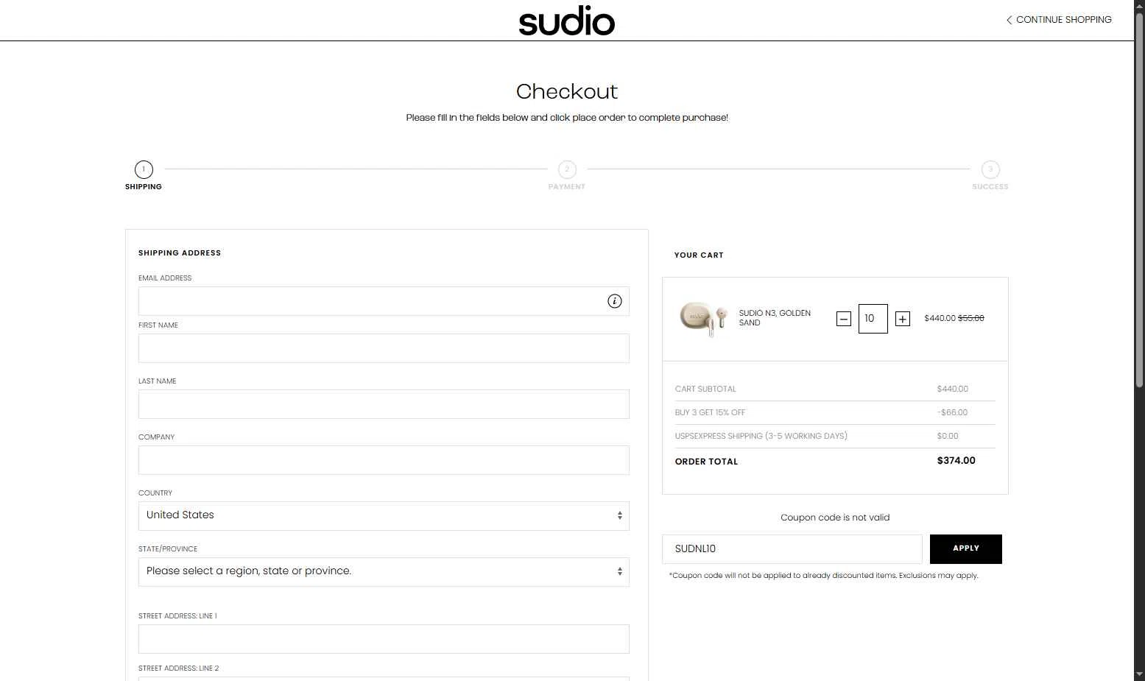1145x681 pixels.
Task: Click the First Name input field
Action: tap(384, 348)
